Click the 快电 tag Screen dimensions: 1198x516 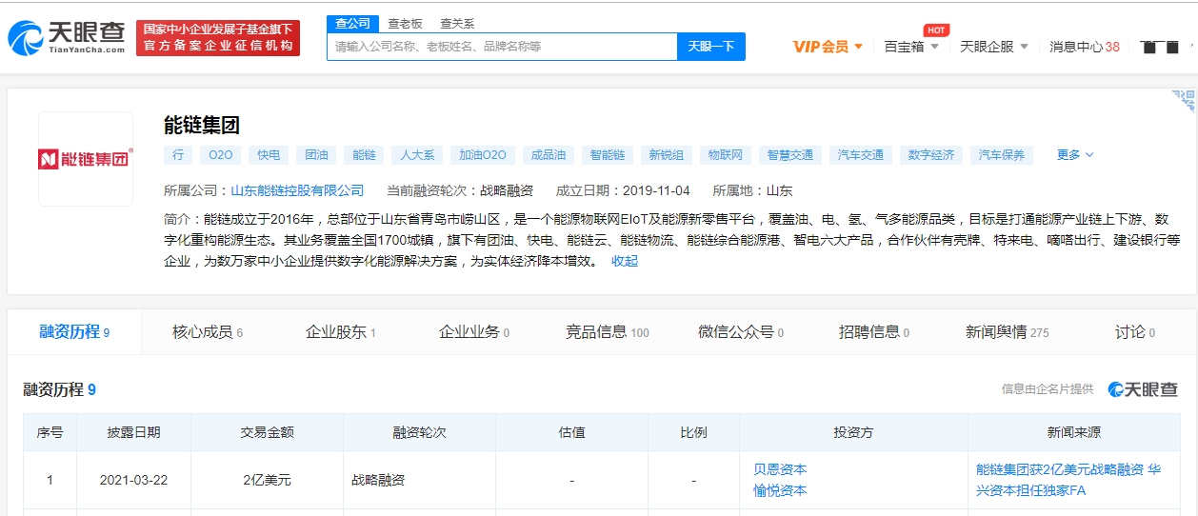coord(269,154)
